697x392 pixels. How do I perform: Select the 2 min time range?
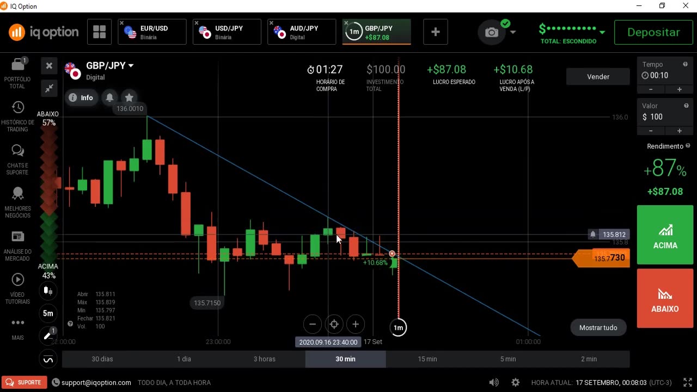click(x=589, y=359)
